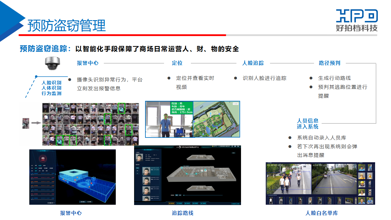Click the slide title 预防盗窃管理
The width and height of the screenshot is (391, 220).
67,26
